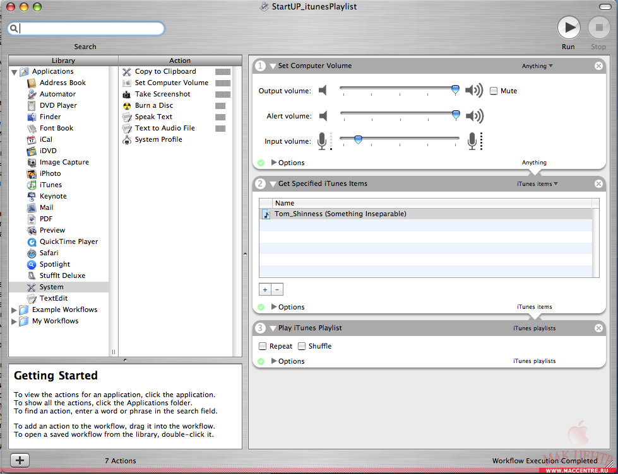This screenshot has height=474, width=618.
Task: Select the Spotlight icon
Action: point(32,265)
